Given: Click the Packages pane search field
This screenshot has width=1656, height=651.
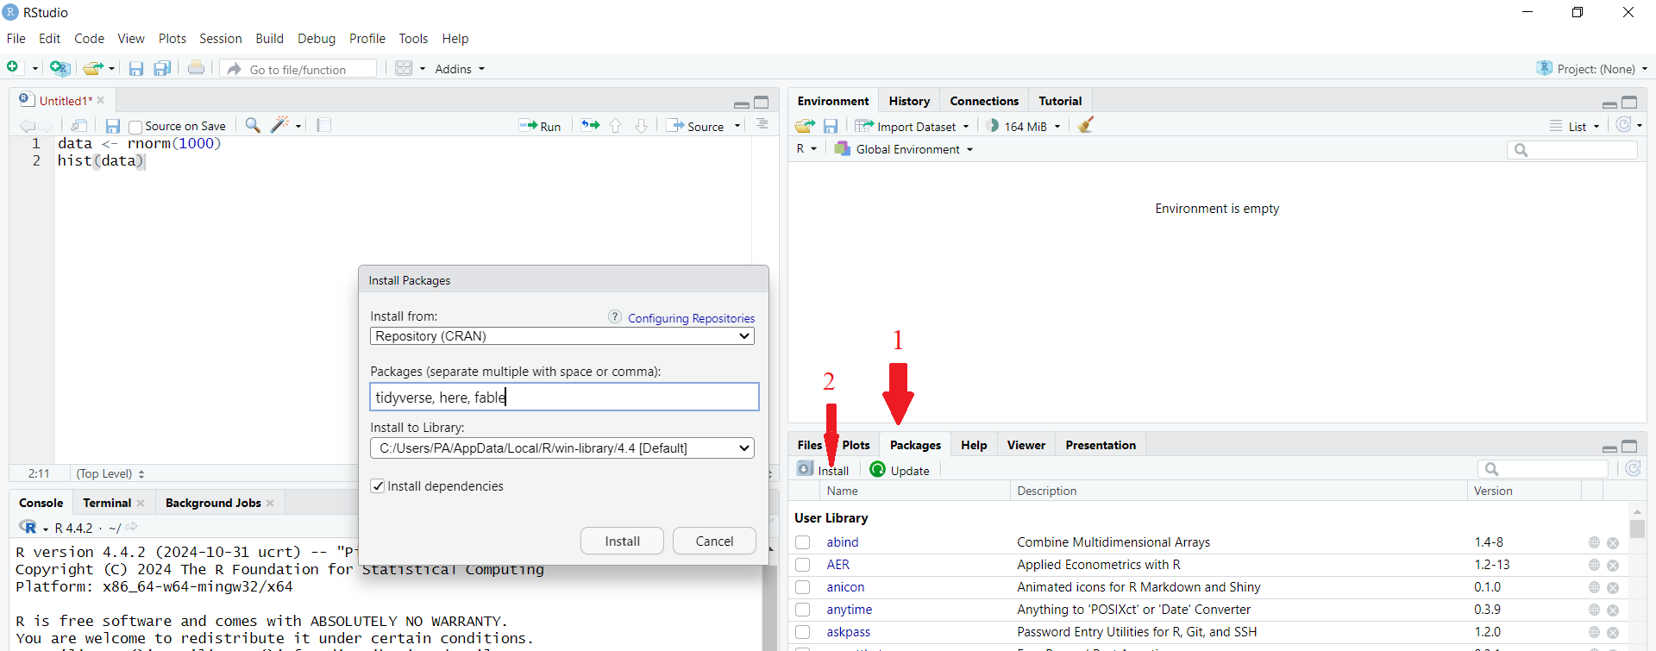Looking at the screenshot, I should click(1543, 469).
